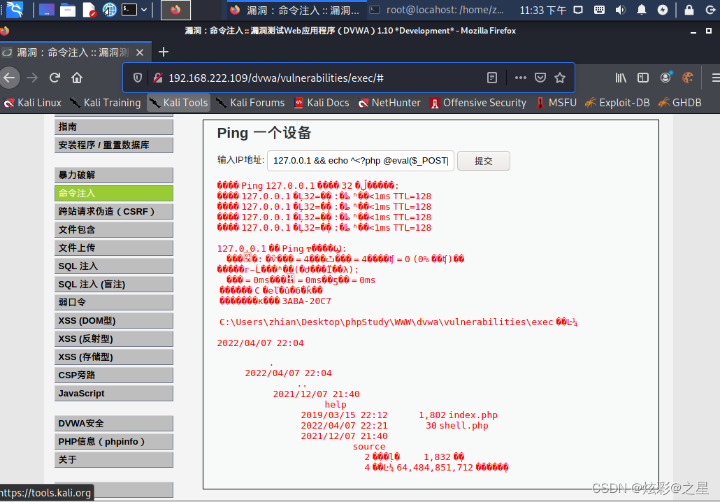Viewport: 720px width, 502px height.
Task: Toggle the sidebar view icon
Action: 643,78
